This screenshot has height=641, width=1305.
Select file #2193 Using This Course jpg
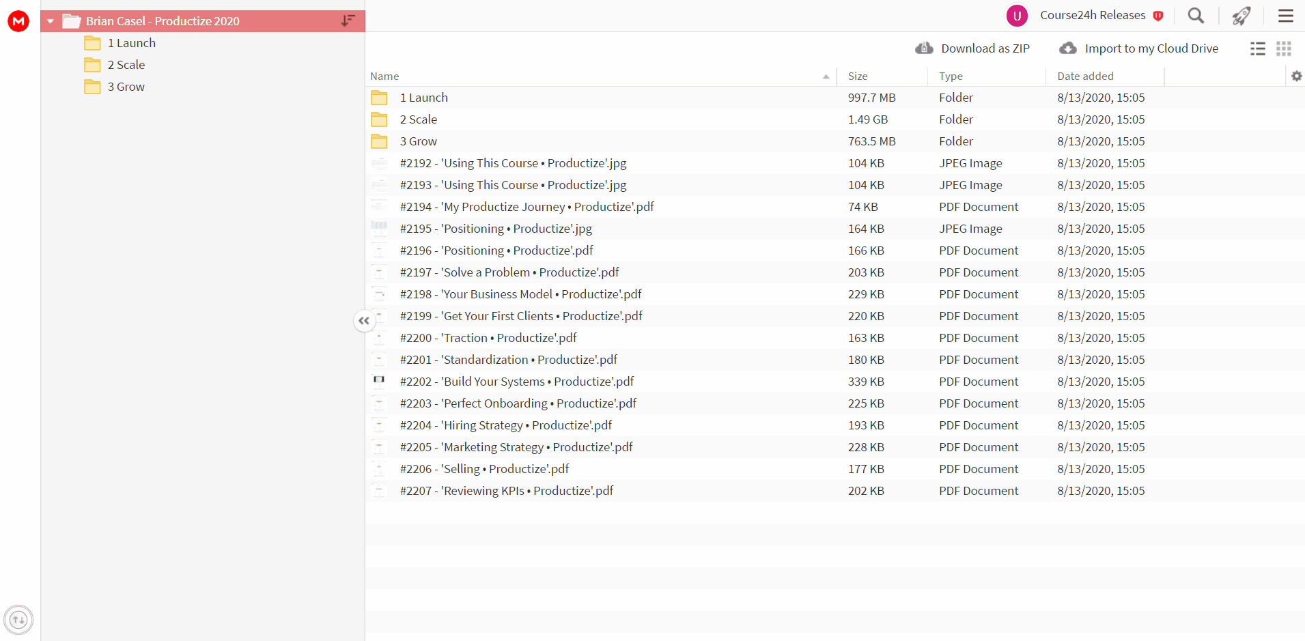coord(514,185)
